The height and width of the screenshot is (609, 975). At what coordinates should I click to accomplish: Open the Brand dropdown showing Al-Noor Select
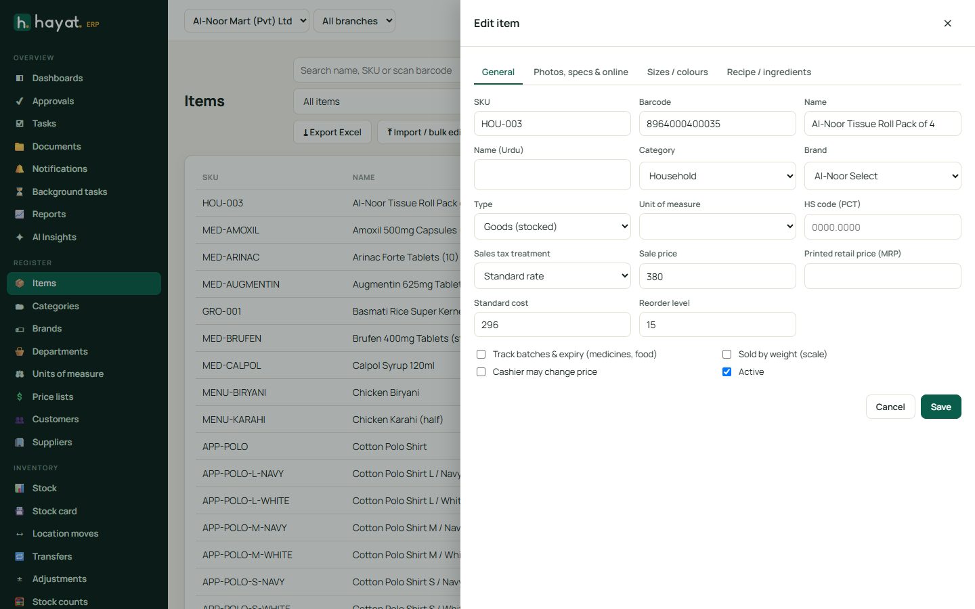pyautogui.click(x=883, y=176)
